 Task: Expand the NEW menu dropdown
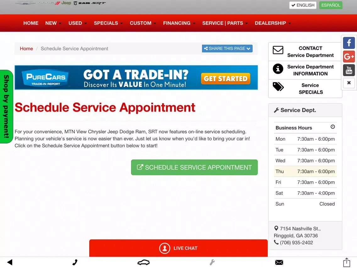(x=53, y=23)
